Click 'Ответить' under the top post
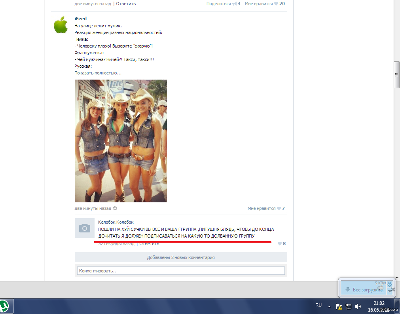The image size is (400, 314). point(126,4)
